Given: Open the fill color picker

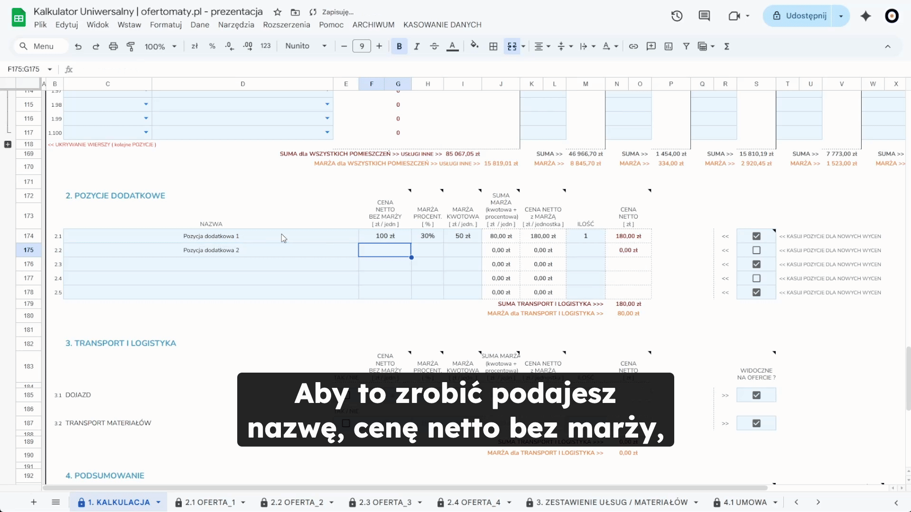Looking at the screenshot, I should coord(474,46).
